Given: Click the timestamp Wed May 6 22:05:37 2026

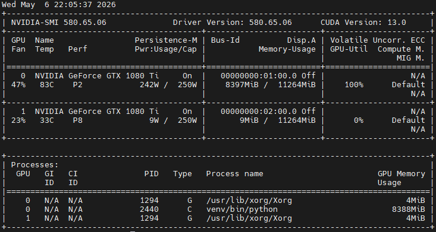Looking at the screenshot, I should click(x=59, y=5).
